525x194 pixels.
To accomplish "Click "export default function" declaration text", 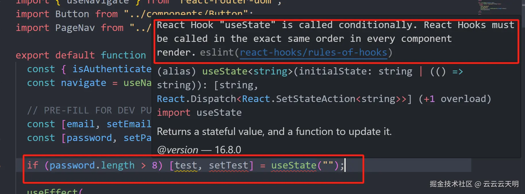I will (81, 55).
